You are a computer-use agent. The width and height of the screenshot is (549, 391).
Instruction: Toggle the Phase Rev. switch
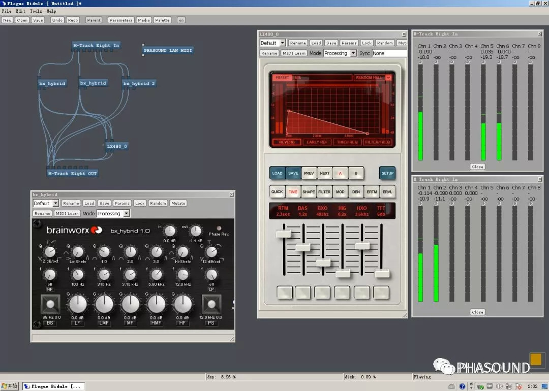pyautogui.click(x=219, y=228)
